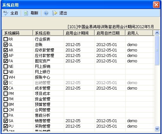The height and width of the screenshot is (134, 162).
Task: Tick the PM 项目成本 checkbox
Action: point(5,94)
